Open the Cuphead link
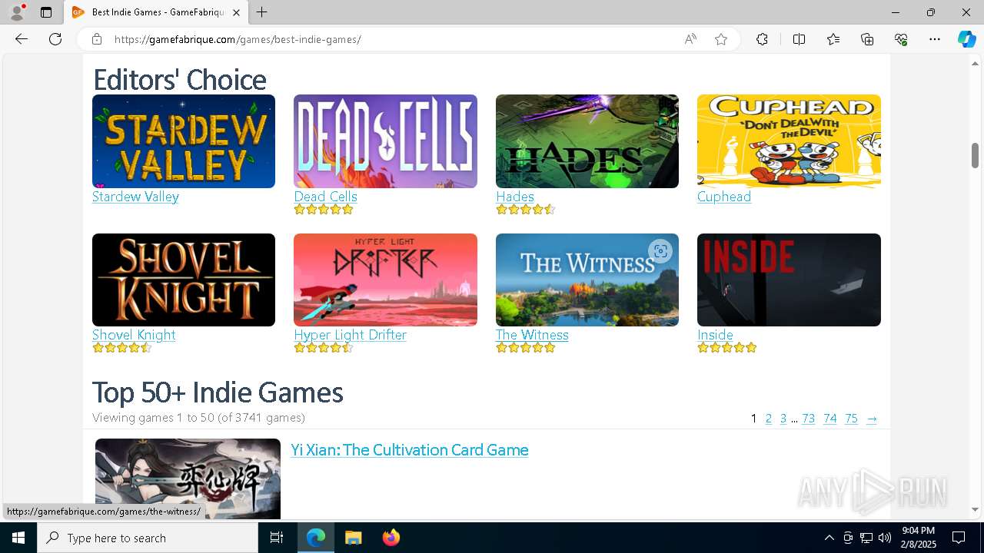The image size is (984, 553). 724,197
